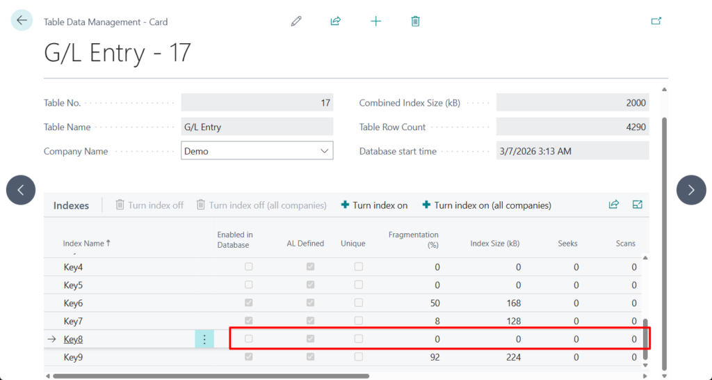Click Turn index on
The width and height of the screenshot is (712, 380).
coord(374,205)
